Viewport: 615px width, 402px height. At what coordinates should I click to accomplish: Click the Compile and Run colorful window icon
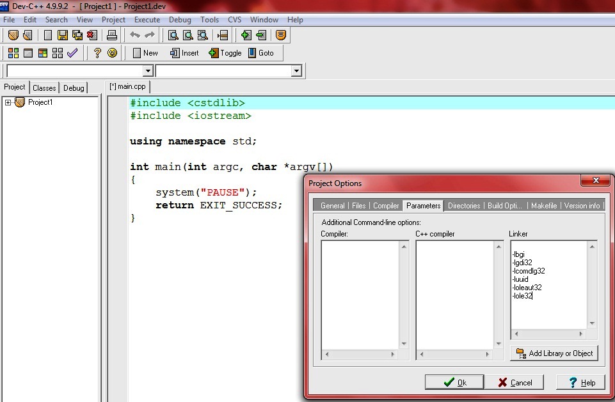click(43, 53)
